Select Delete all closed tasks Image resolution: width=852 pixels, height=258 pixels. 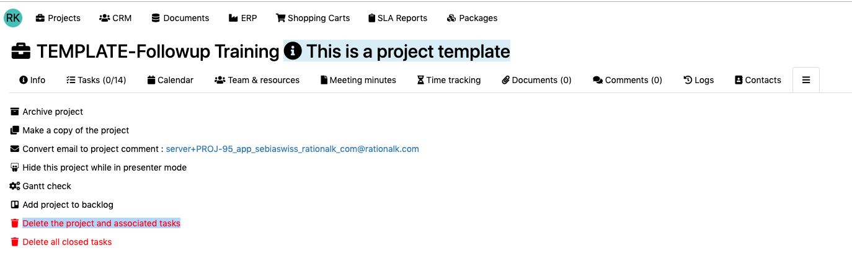pos(67,242)
